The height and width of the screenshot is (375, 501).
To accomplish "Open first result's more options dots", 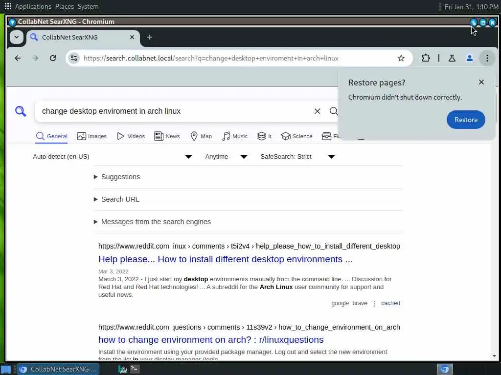I will tap(374, 304).
